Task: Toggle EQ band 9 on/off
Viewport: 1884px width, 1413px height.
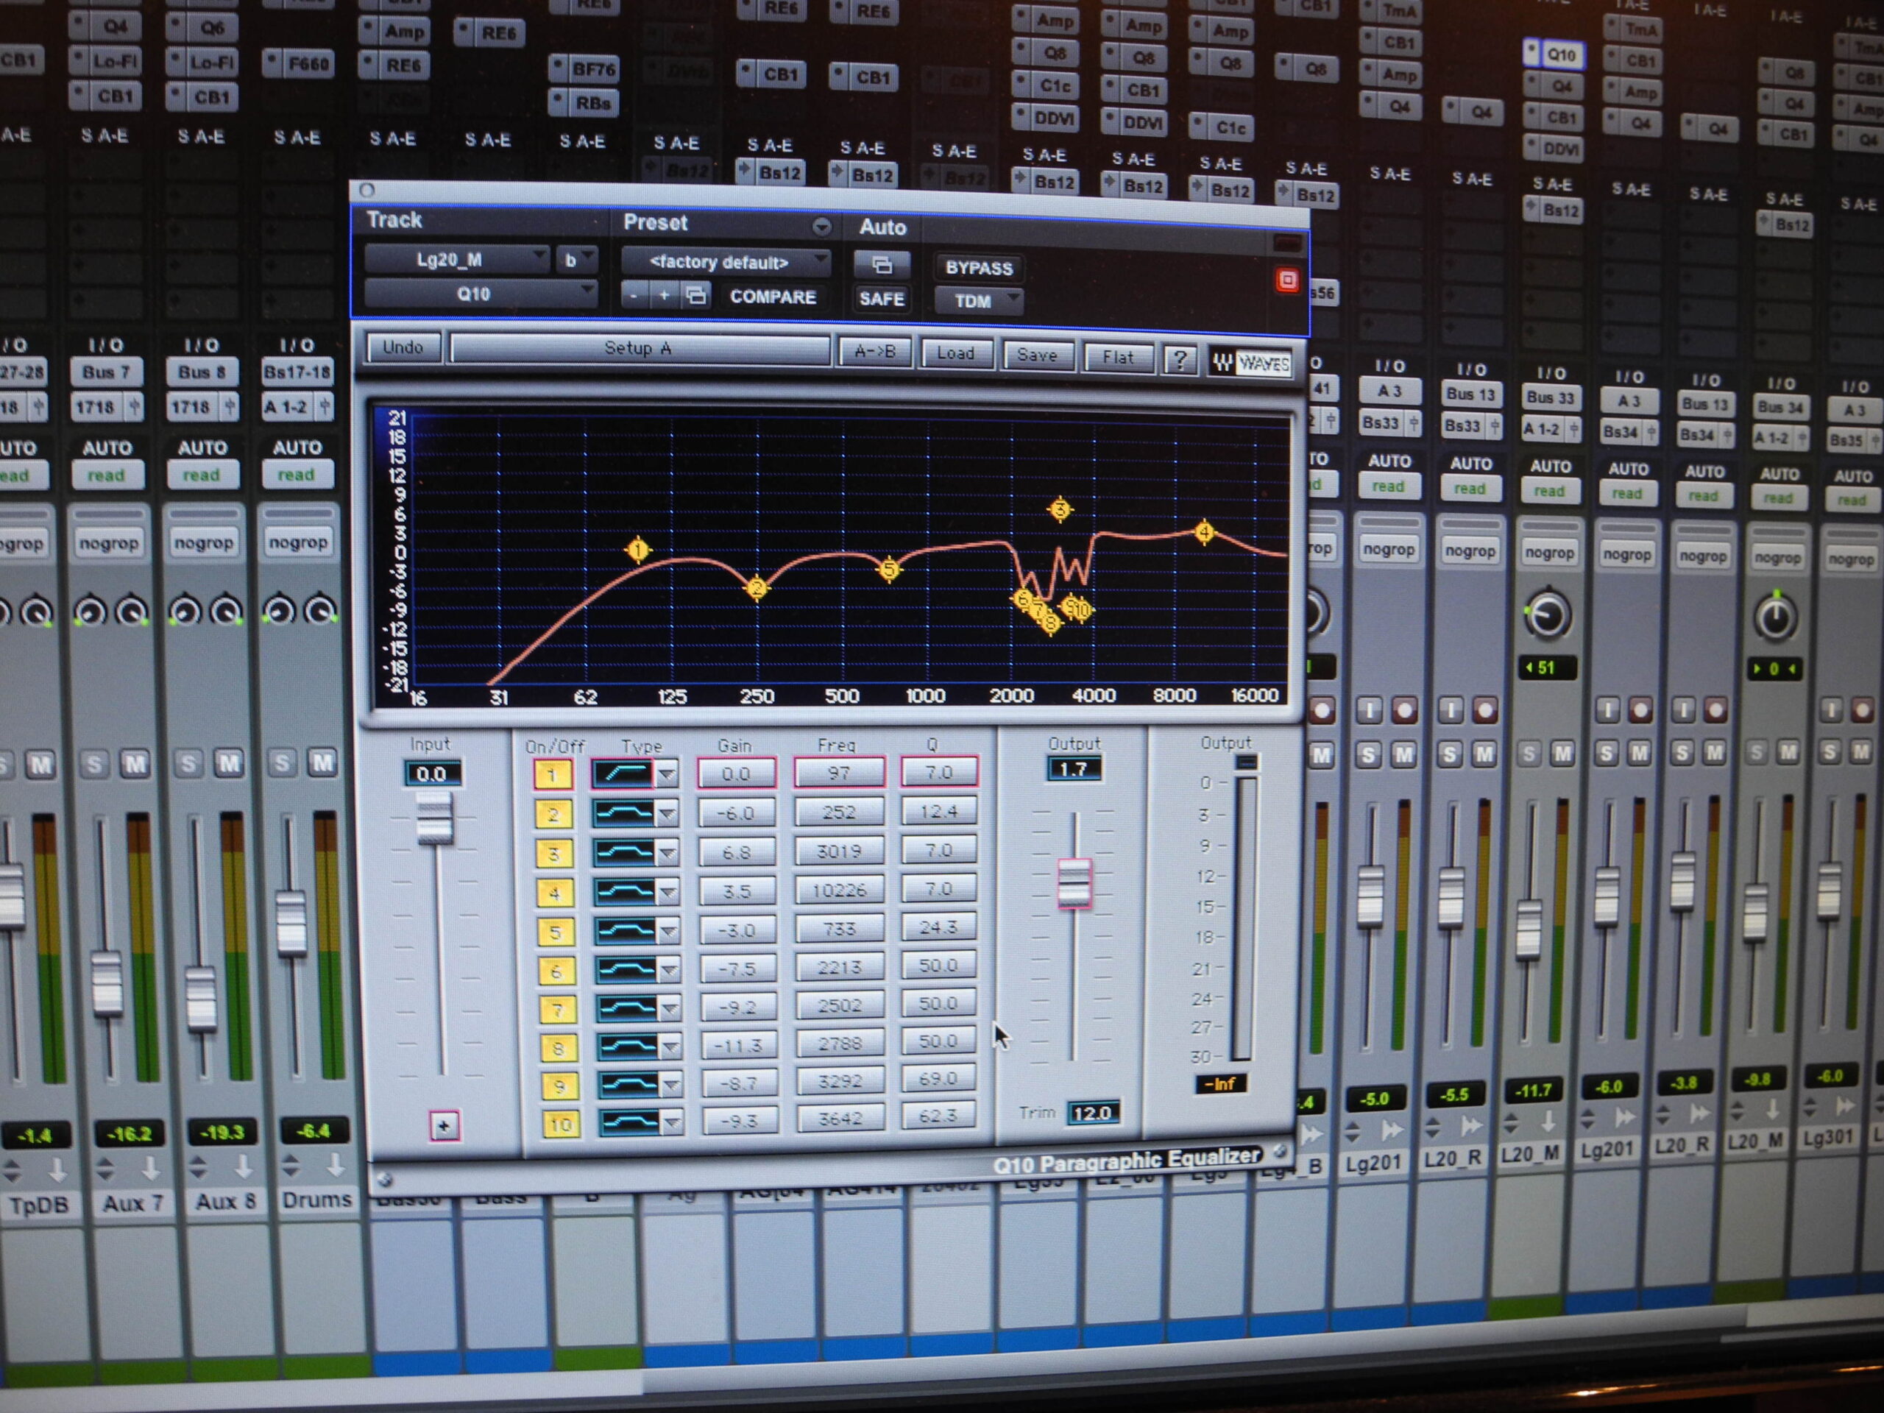Action: (x=559, y=1086)
